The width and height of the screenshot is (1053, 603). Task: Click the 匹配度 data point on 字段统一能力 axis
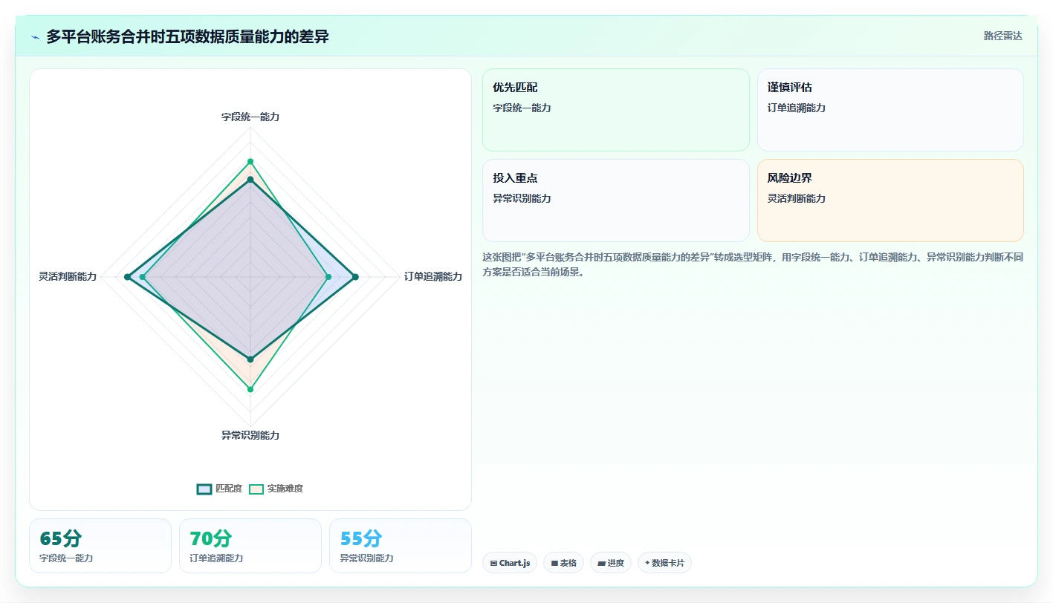coord(250,180)
